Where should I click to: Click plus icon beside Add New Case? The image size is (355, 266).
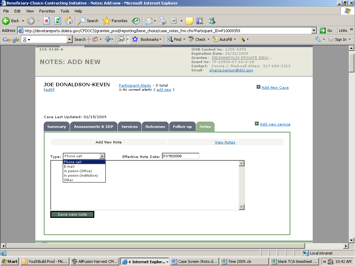258,87
